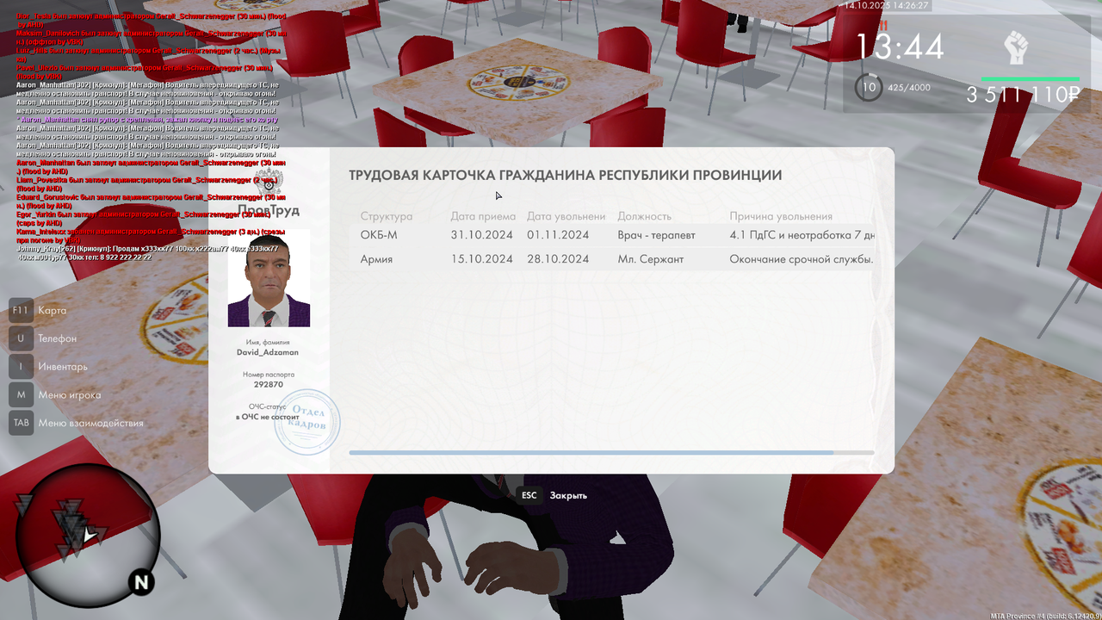The width and height of the screenshot is (1102, 620).
Task: Click the green health bar in HUD
Action: [x=1030, y=78]
